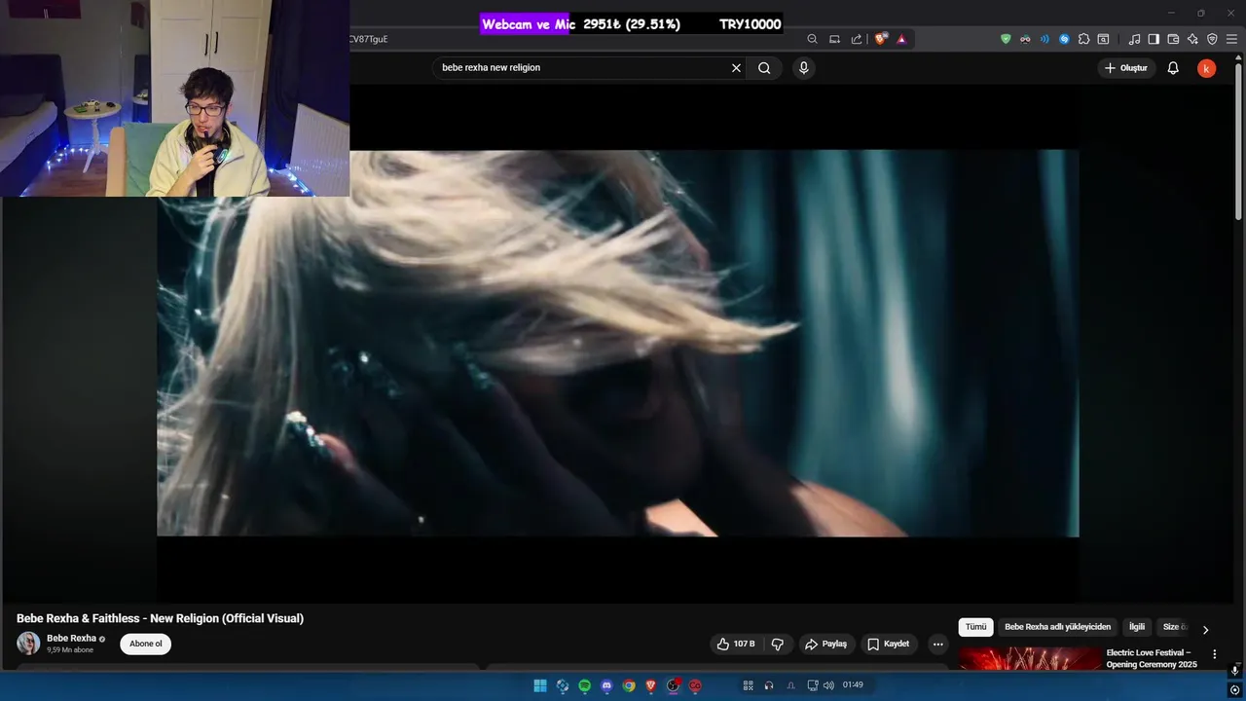
Task: Open the network tray icon
Action: (x=812, y=685)
